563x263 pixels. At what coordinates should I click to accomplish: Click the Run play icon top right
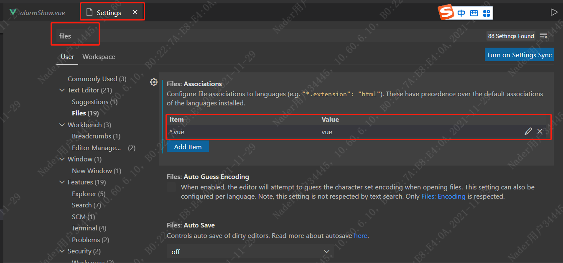pos(555,12)
